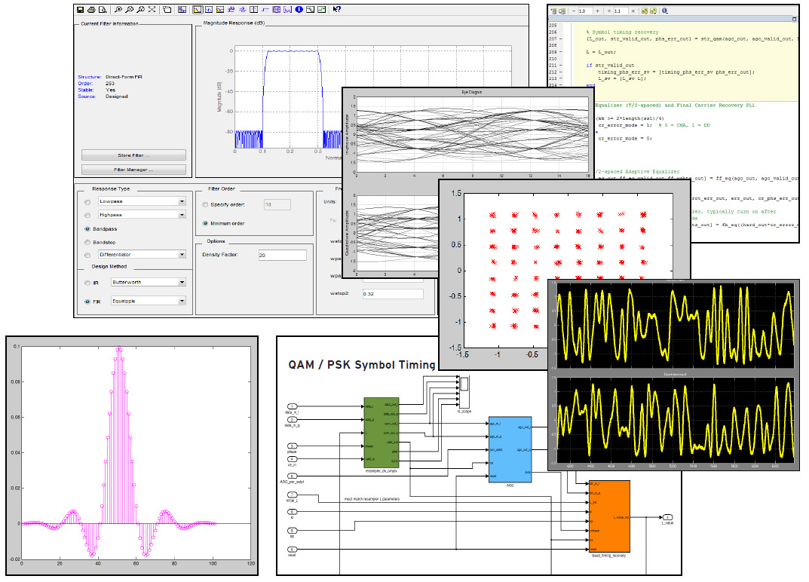Click the Full View analysis icon
This screenshot has height=582, width=809.
click(x=152, y=10)
